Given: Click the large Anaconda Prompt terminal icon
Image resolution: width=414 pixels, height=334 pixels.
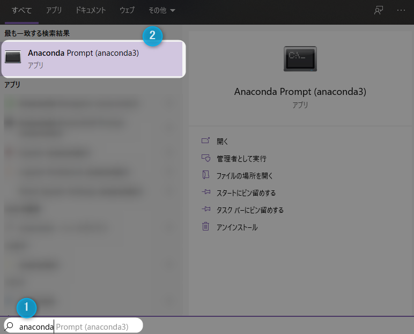Looking at the screenshot, I should (300, 58).
